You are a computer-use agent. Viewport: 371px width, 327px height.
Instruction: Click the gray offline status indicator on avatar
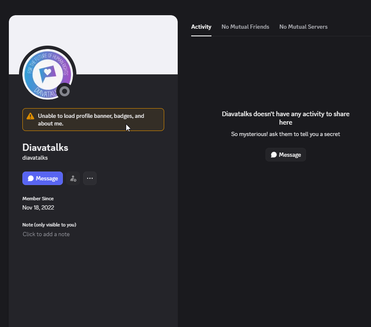pyautogui.click(x=64, y=91)
